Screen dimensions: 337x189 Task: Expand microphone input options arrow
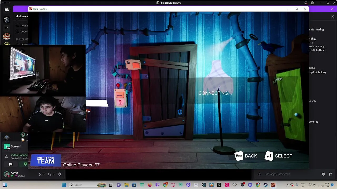click(x=44, y=174)
